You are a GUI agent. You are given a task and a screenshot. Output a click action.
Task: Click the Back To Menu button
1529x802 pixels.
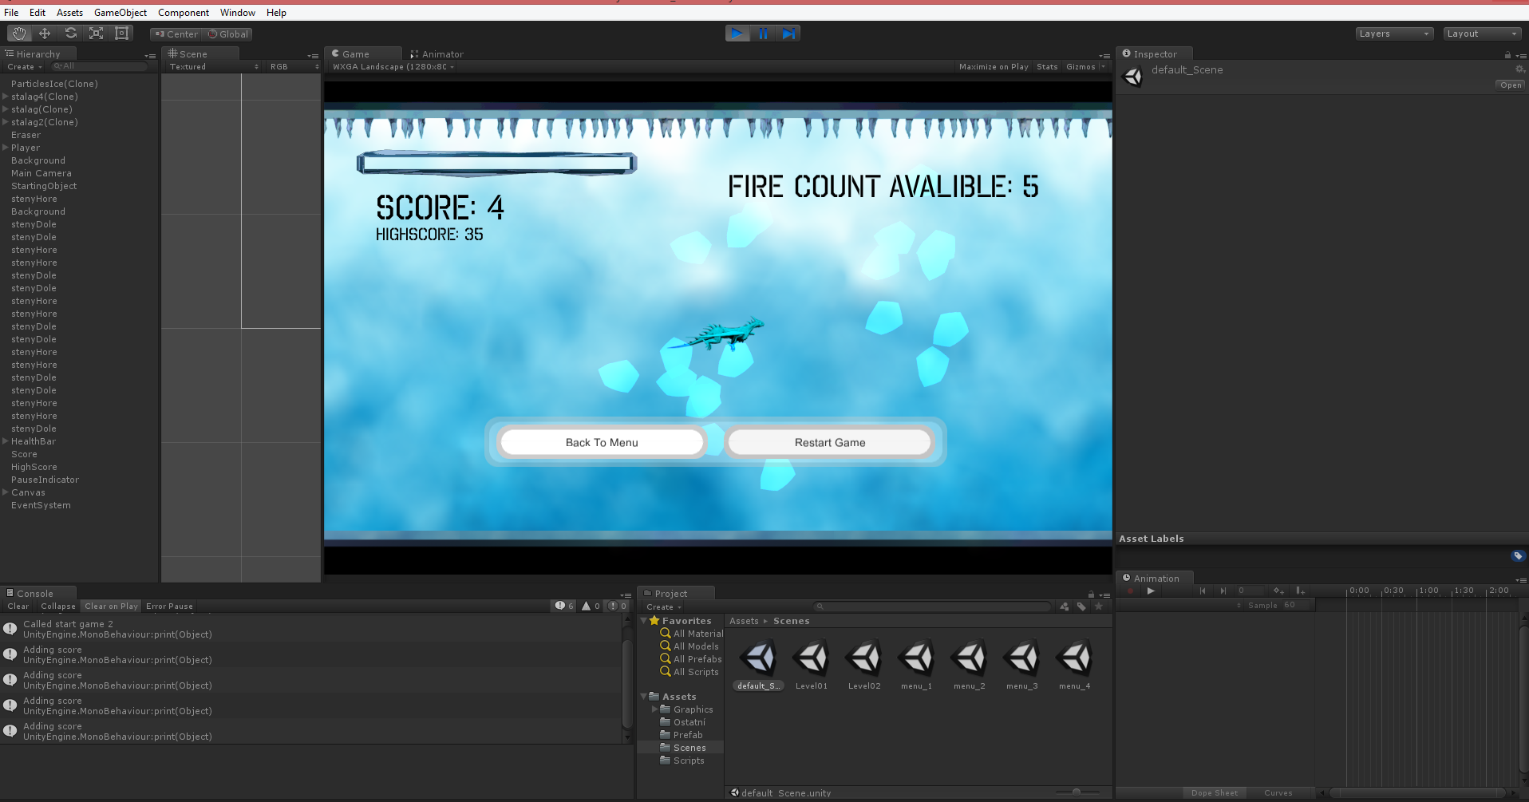(x=602, y=442)
